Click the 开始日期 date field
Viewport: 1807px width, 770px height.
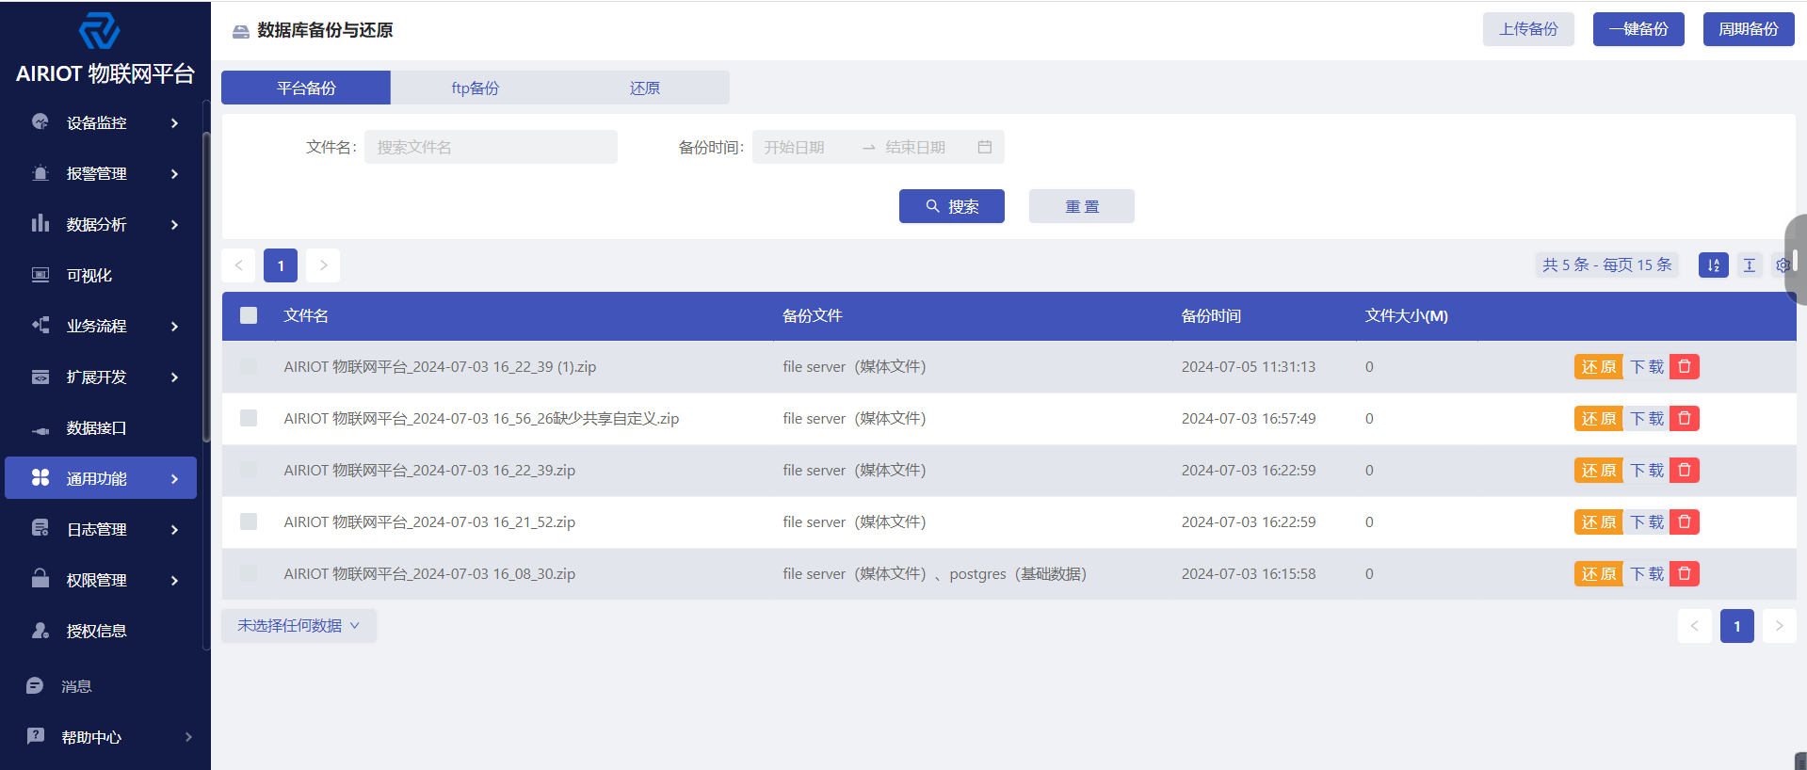(806, 147)
